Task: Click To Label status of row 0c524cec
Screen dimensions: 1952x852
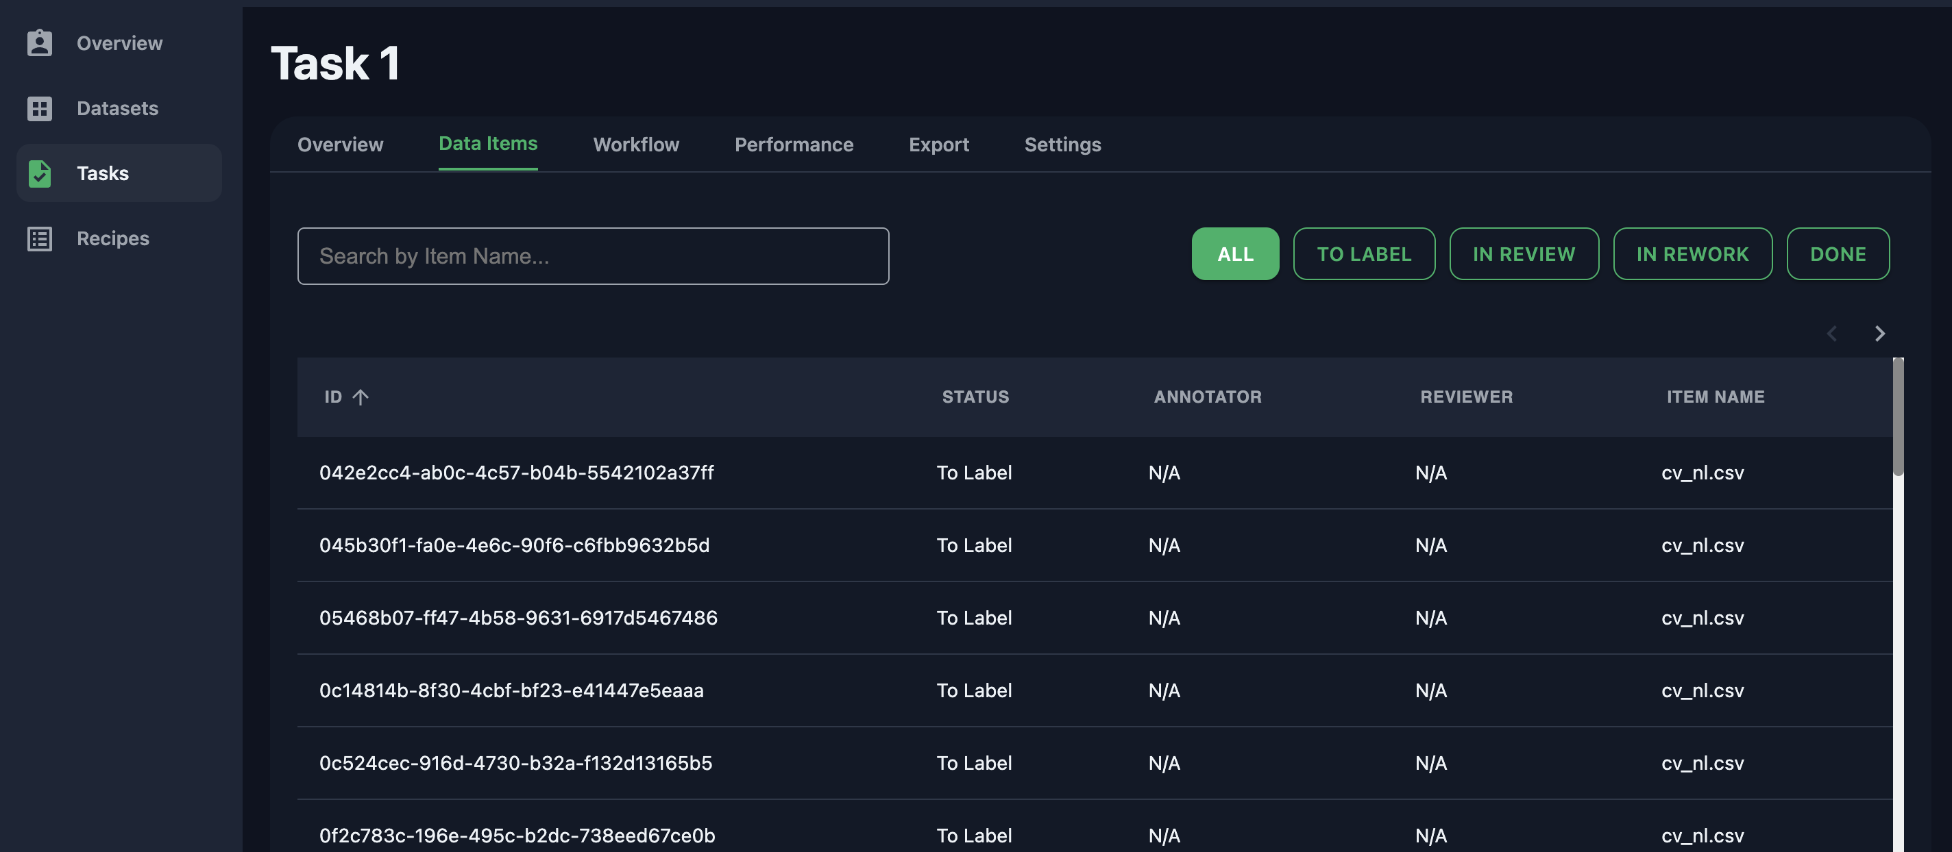Action: coord(974,764)
